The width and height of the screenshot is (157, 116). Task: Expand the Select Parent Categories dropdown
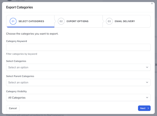[78, 82]
